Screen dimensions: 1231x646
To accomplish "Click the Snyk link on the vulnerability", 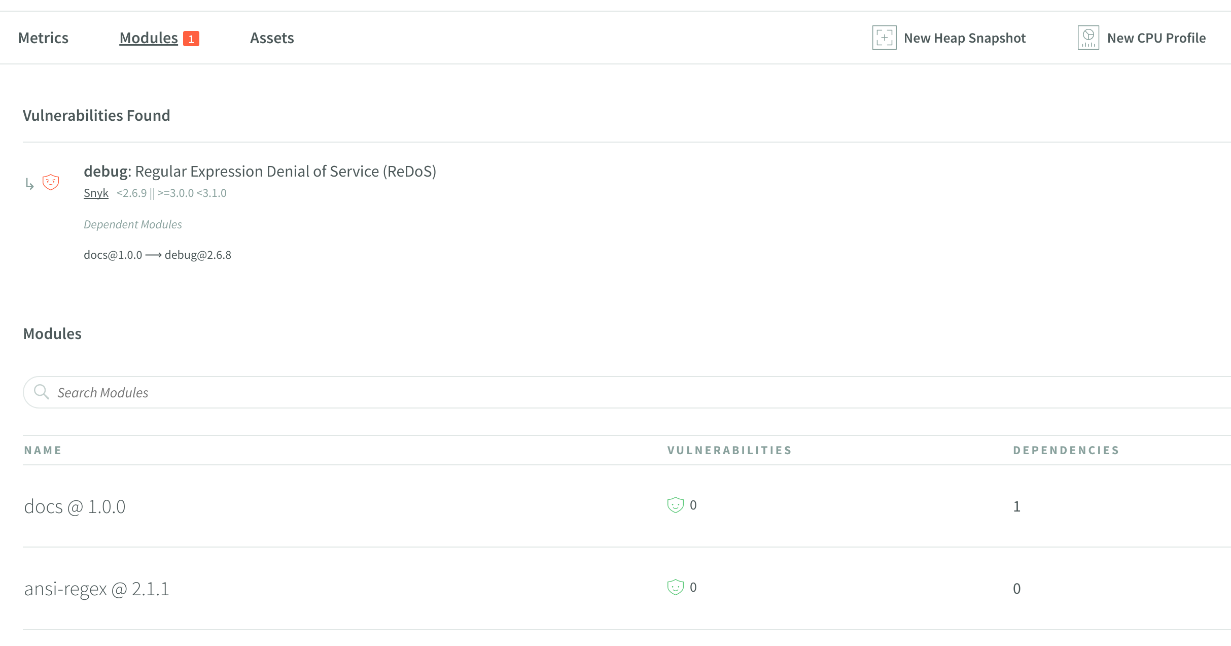I will point(94,192).
